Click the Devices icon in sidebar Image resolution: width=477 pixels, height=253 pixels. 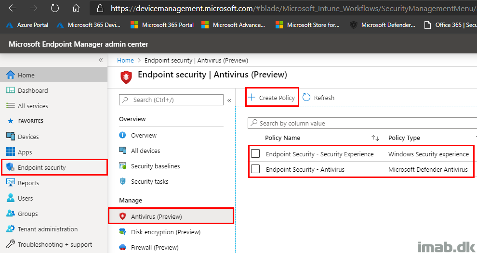point(11,137)
